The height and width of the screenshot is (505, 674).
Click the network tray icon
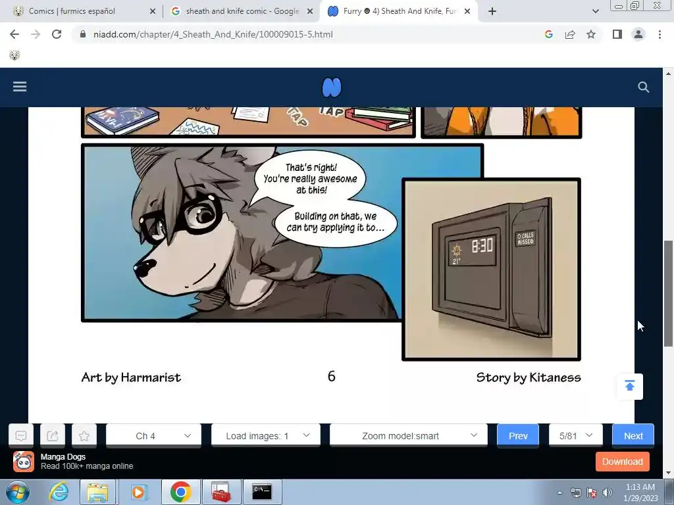click(x=575, y=493)
